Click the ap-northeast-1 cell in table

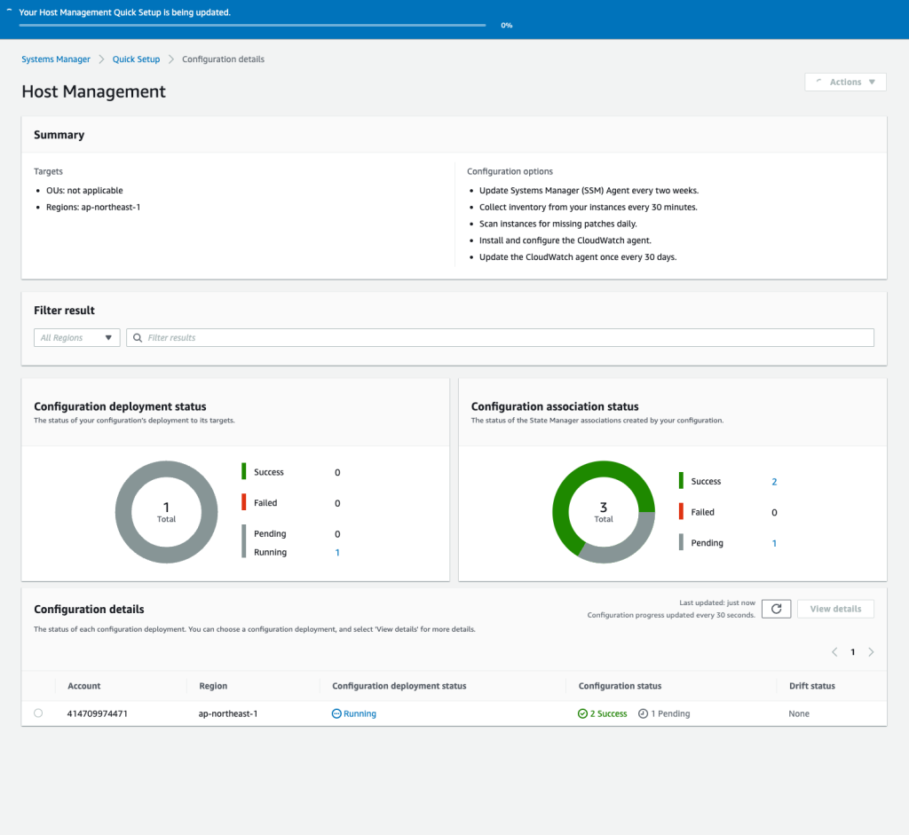tap(228, 714)
